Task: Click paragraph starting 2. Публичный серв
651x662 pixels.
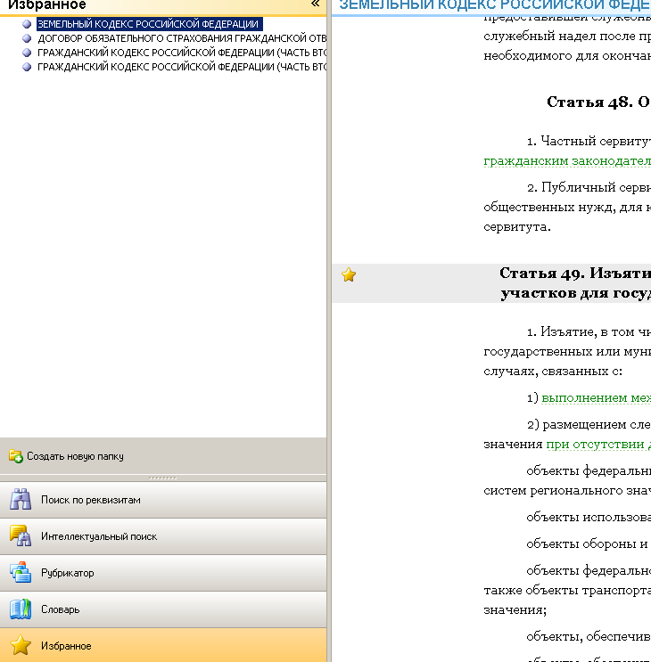Action: (x=567, y=207)
